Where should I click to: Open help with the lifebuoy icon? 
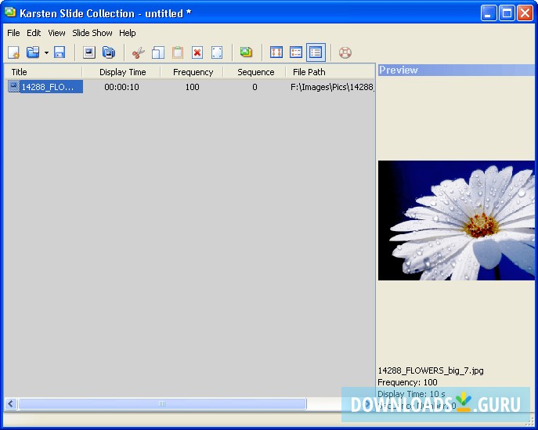pos(345,52)
